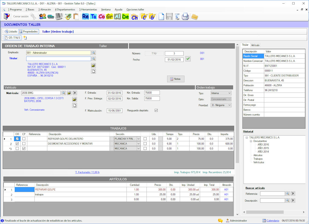
Task: Click horizontal scrollbar in right side panel
Action: tap(265, 212)
